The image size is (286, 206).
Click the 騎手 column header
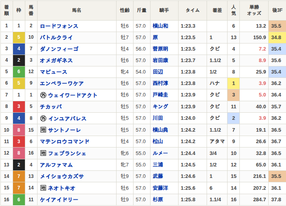click(x=164, y=10)
